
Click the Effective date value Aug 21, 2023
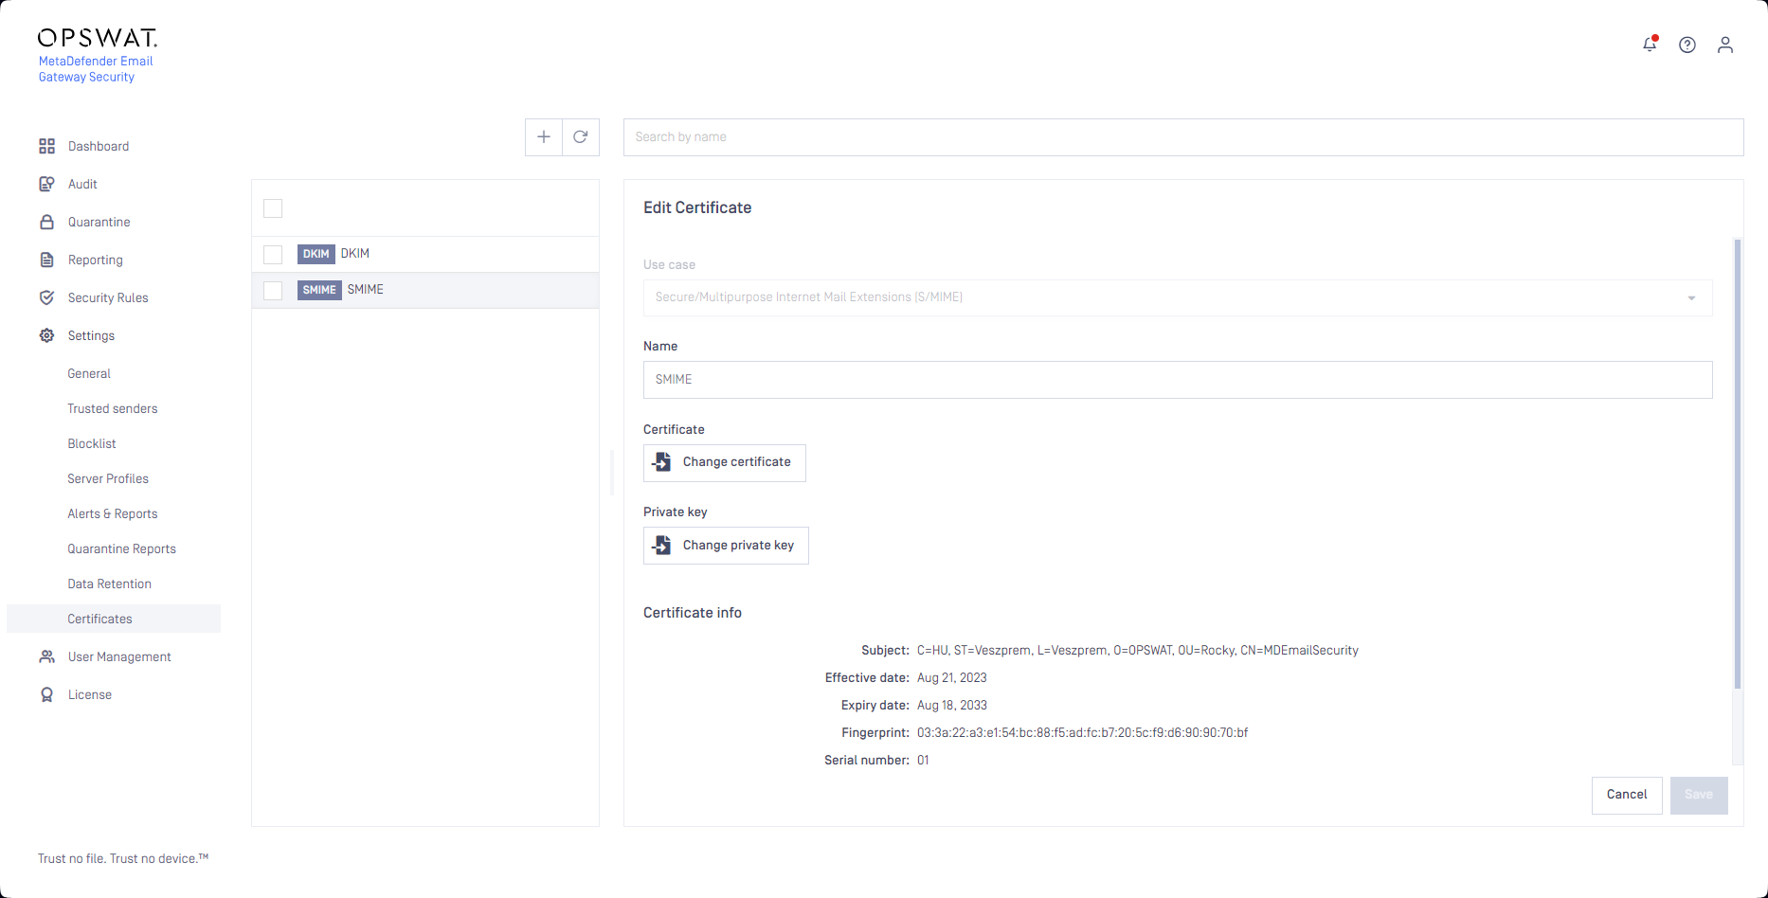pyautogui.click(x=952, y=678)
